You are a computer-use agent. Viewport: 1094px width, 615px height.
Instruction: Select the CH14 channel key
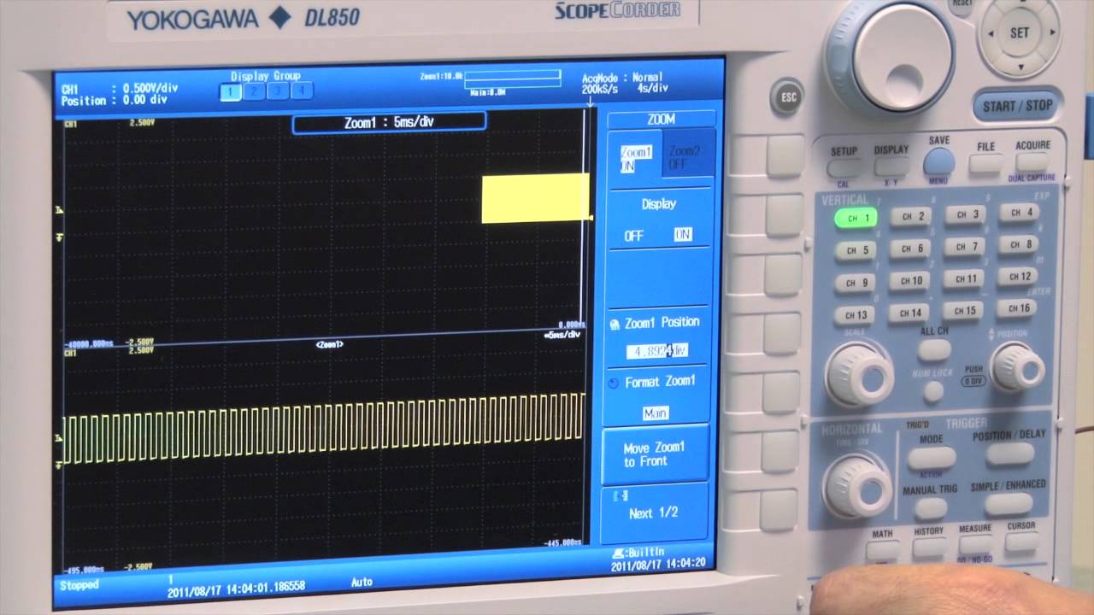[911, 313]
